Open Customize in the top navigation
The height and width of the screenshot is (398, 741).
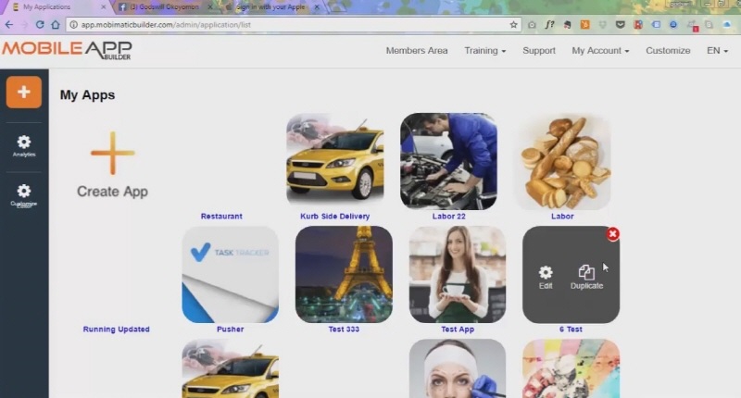pos(668,51)
